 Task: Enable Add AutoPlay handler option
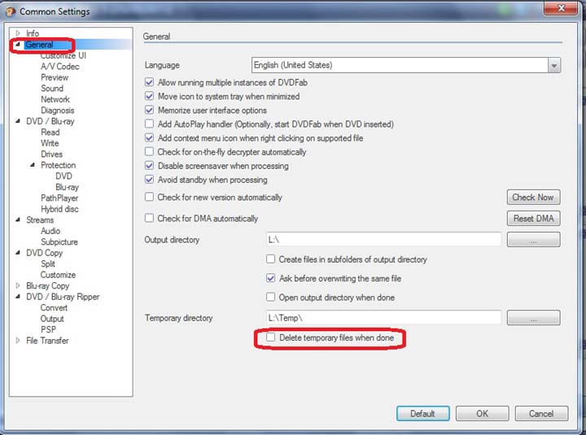pos(149,124)
